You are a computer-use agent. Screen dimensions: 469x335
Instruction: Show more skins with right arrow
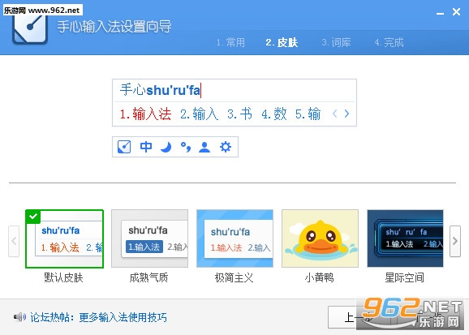point(455,241)
